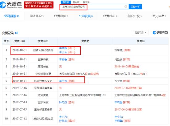The width and height of the screenshot is (170, 126).
Task: Click the 天眼一下 search button
Action: [135, 6]
